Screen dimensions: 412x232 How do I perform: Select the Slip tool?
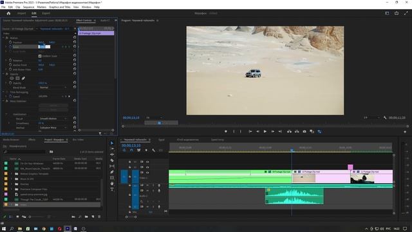[112, 166]
